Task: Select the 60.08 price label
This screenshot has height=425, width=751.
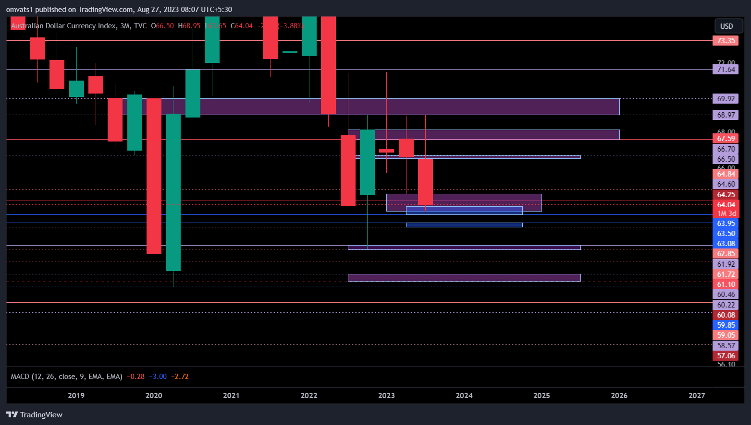Action: coord(726,315)
